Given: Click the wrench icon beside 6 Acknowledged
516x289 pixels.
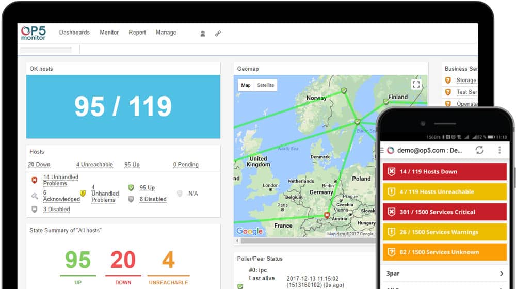Looking at the screenshot, I should coord(34,196).
